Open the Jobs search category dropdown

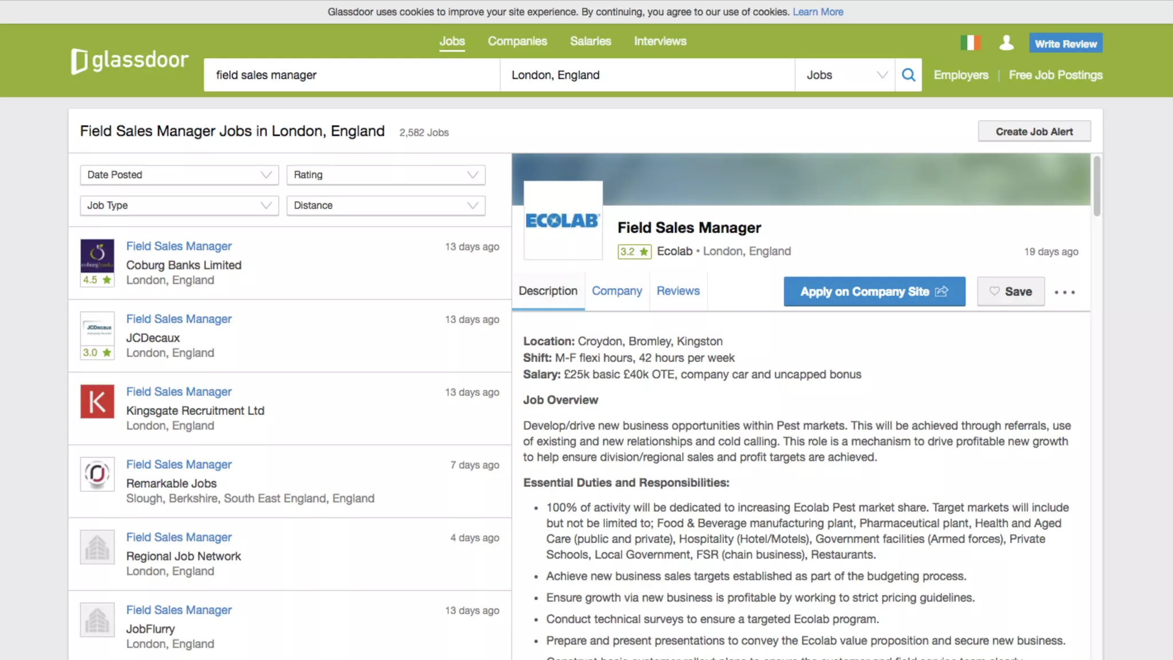tap(845, 75)
